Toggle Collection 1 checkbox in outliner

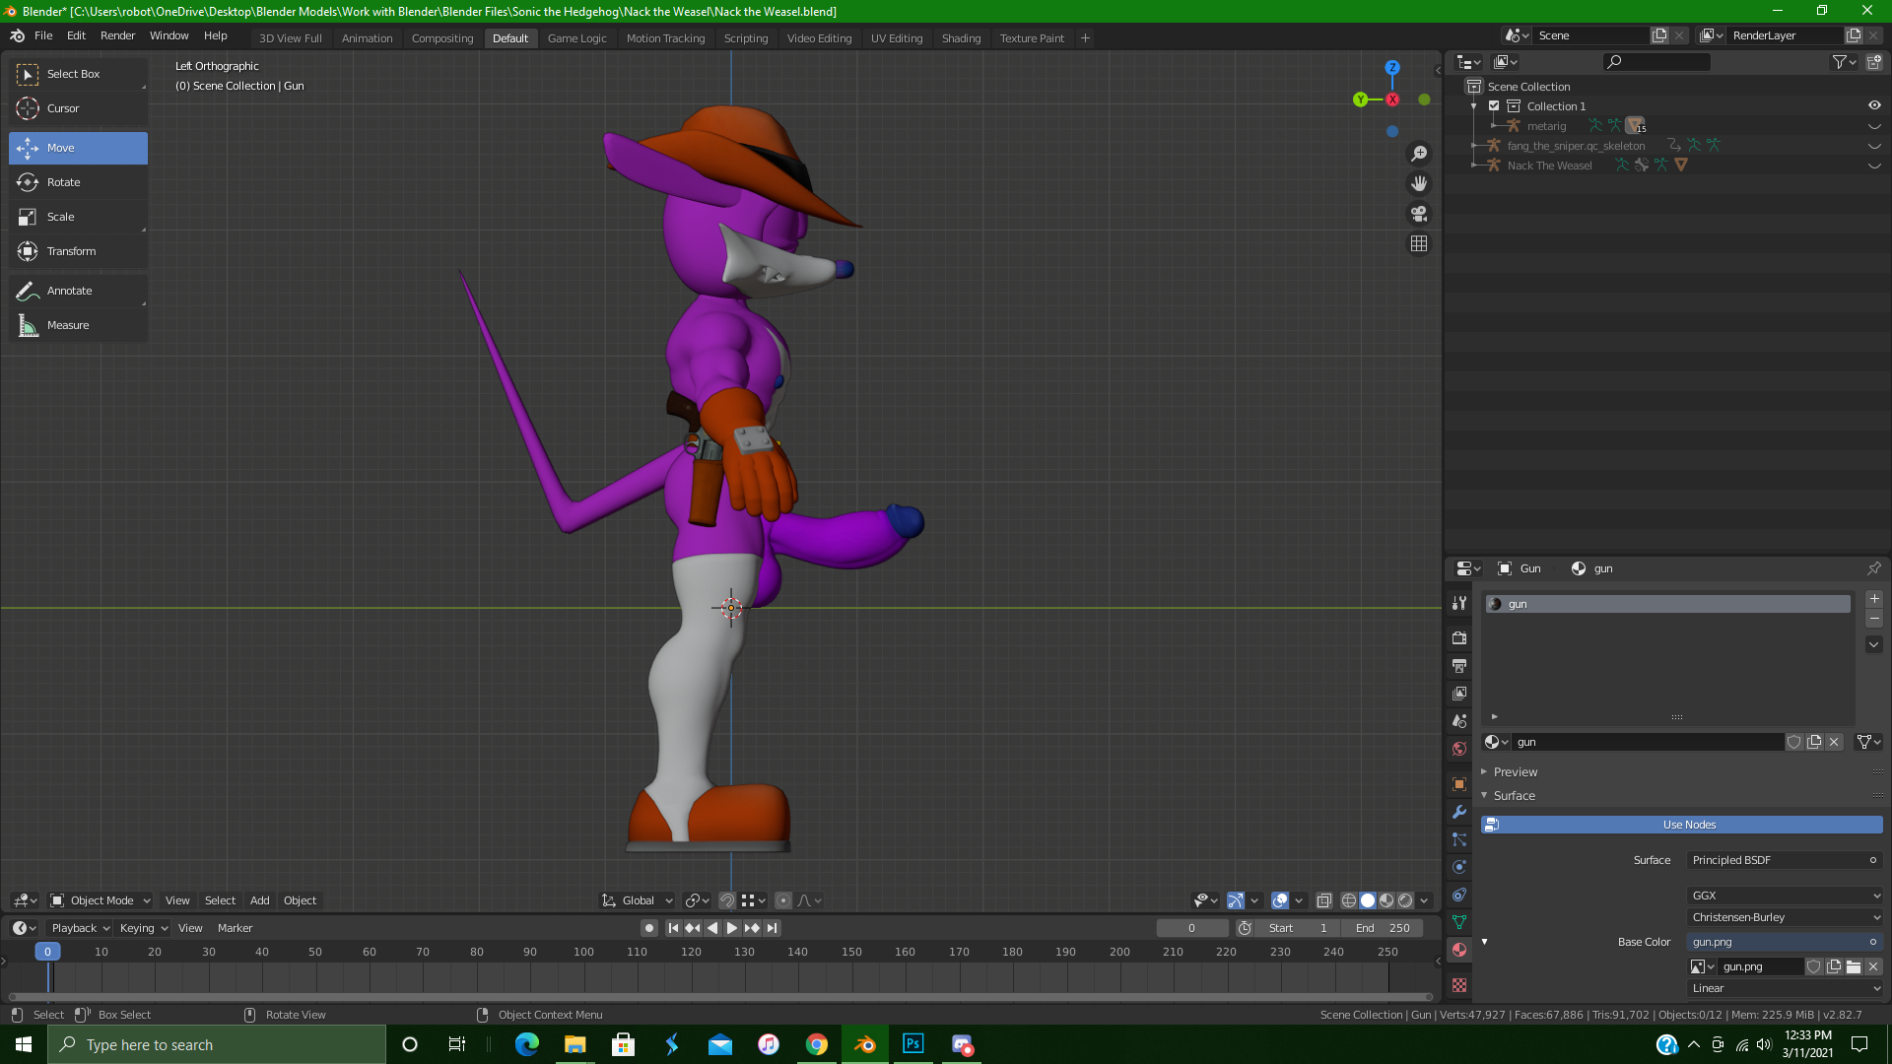coord(1494,106)
